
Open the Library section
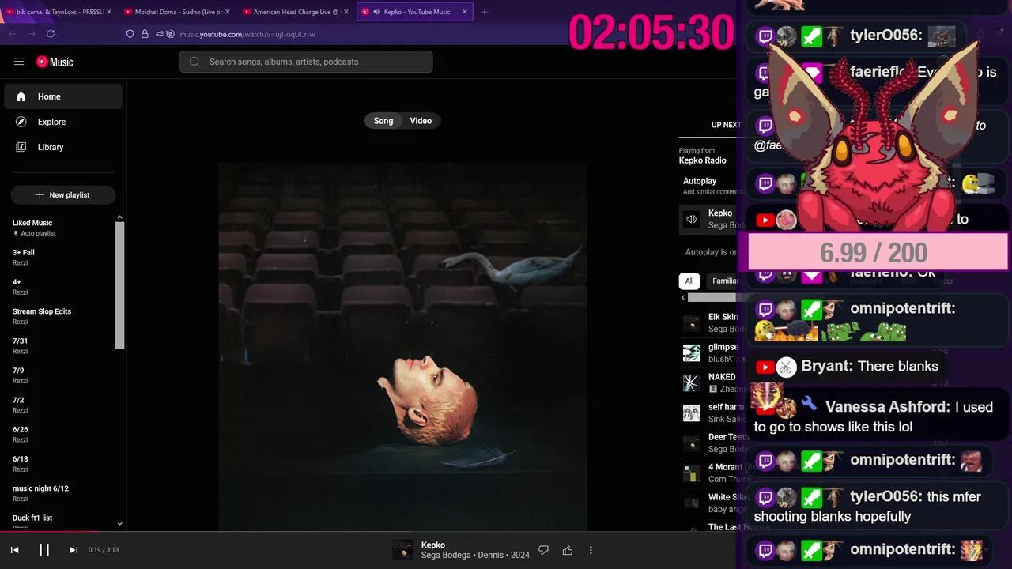[63, 147]
